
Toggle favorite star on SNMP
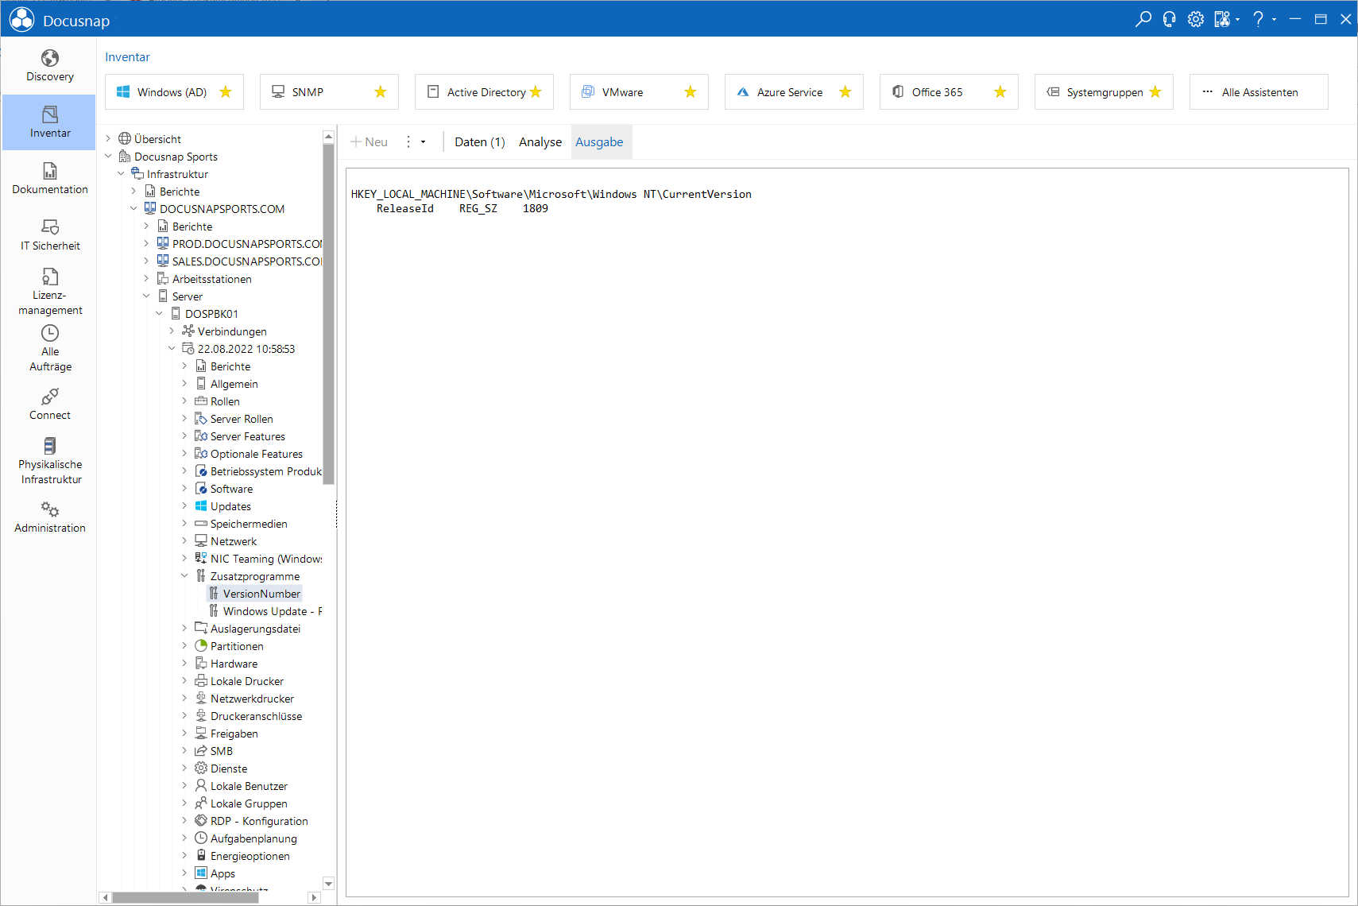click(x=381, y=92)
